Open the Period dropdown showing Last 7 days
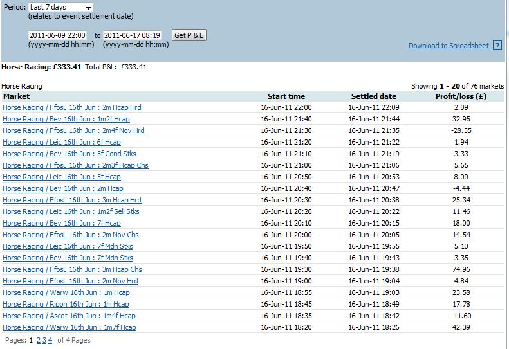This screenshot has width=509, height=349. 60,7
